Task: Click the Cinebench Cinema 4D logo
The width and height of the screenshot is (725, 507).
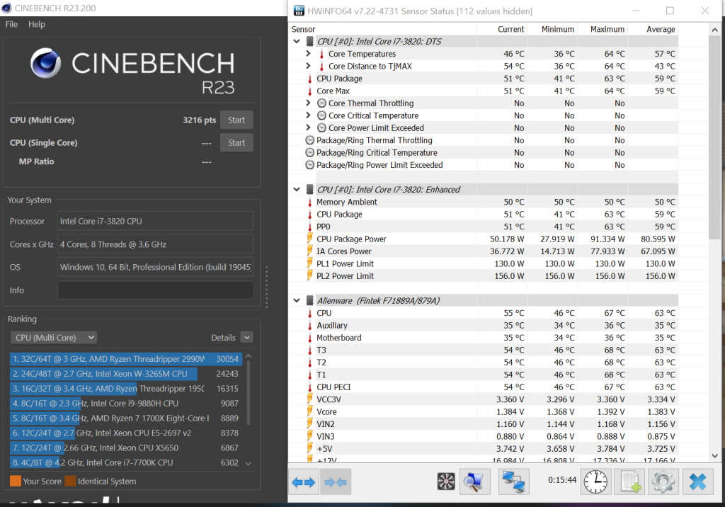Action: (45, 63)
